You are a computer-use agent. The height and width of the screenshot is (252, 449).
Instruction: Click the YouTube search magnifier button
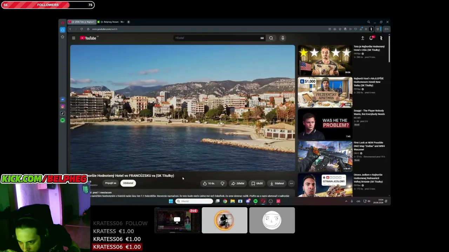coord(271,38)
